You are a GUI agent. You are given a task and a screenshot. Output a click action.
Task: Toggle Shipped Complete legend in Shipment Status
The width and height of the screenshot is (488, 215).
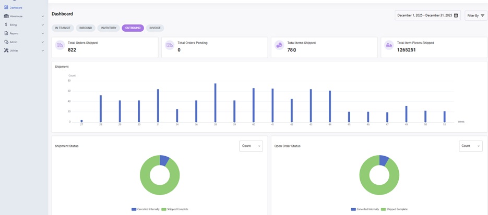click(x=175, y=209)
